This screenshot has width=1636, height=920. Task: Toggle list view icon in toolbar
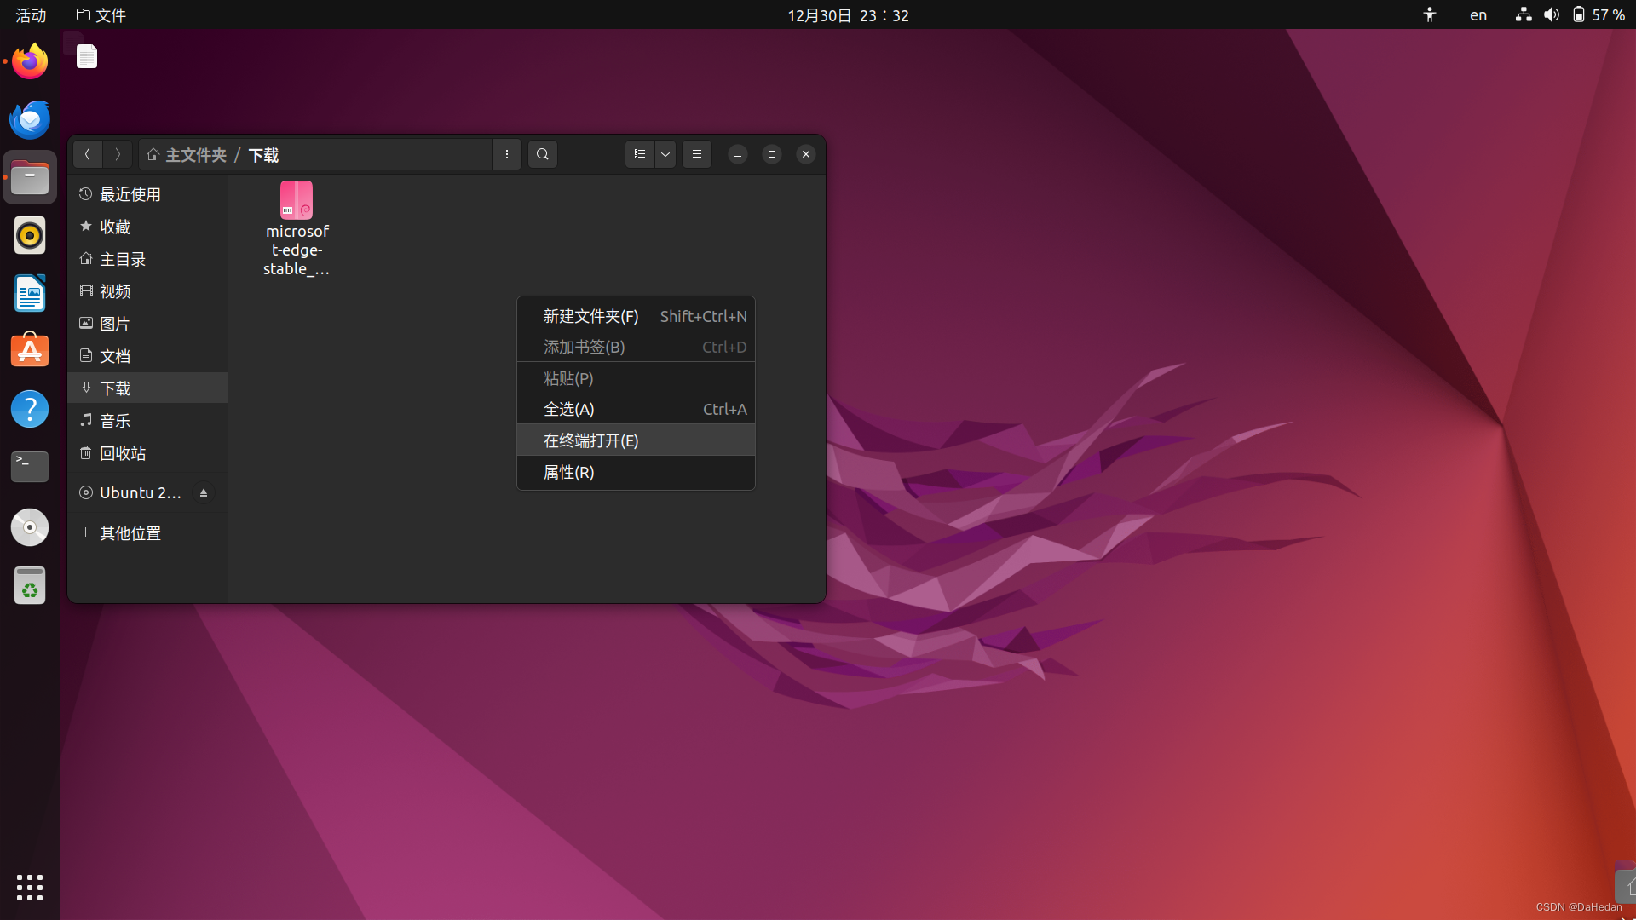640,154
